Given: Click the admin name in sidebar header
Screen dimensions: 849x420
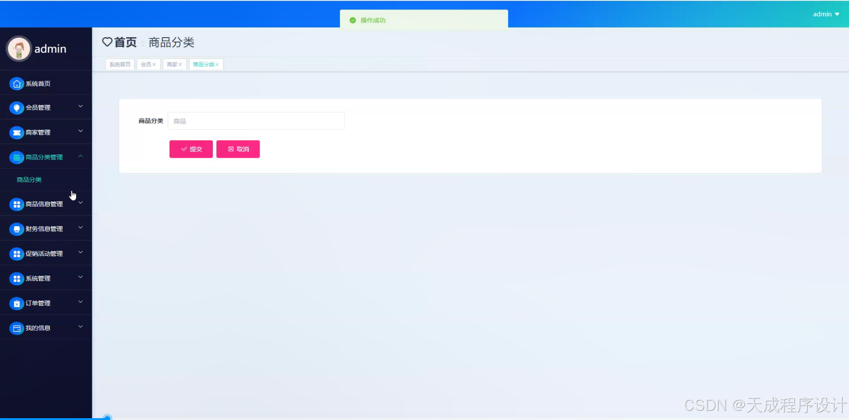Looking at the screenshot, I should (x=50, y=49).
